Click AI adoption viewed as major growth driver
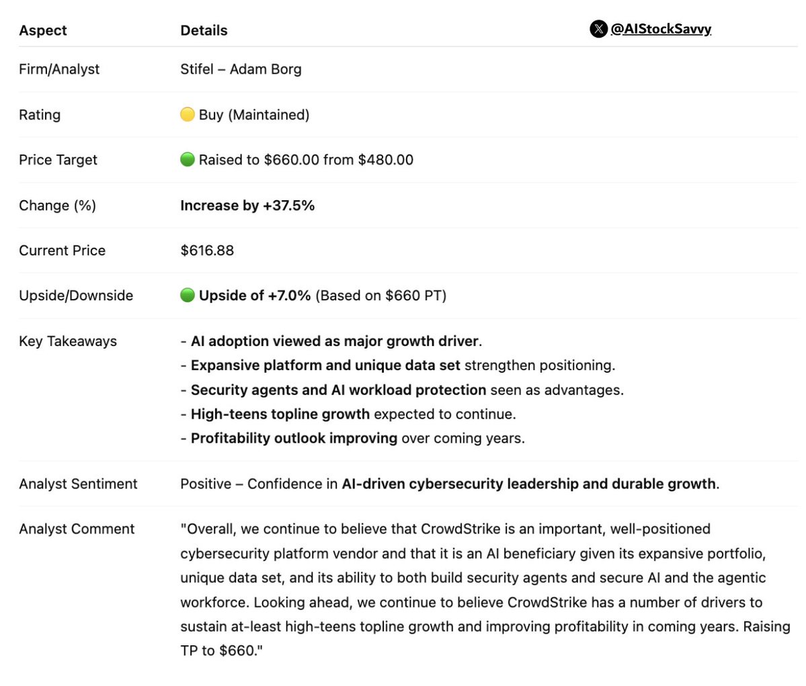Viewport: 806px width, 686px height. point(331,341)
